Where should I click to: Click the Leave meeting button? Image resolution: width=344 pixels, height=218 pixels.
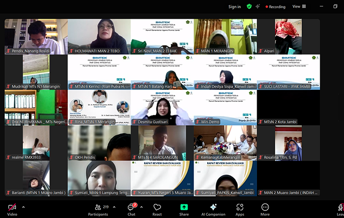[340, 209]
